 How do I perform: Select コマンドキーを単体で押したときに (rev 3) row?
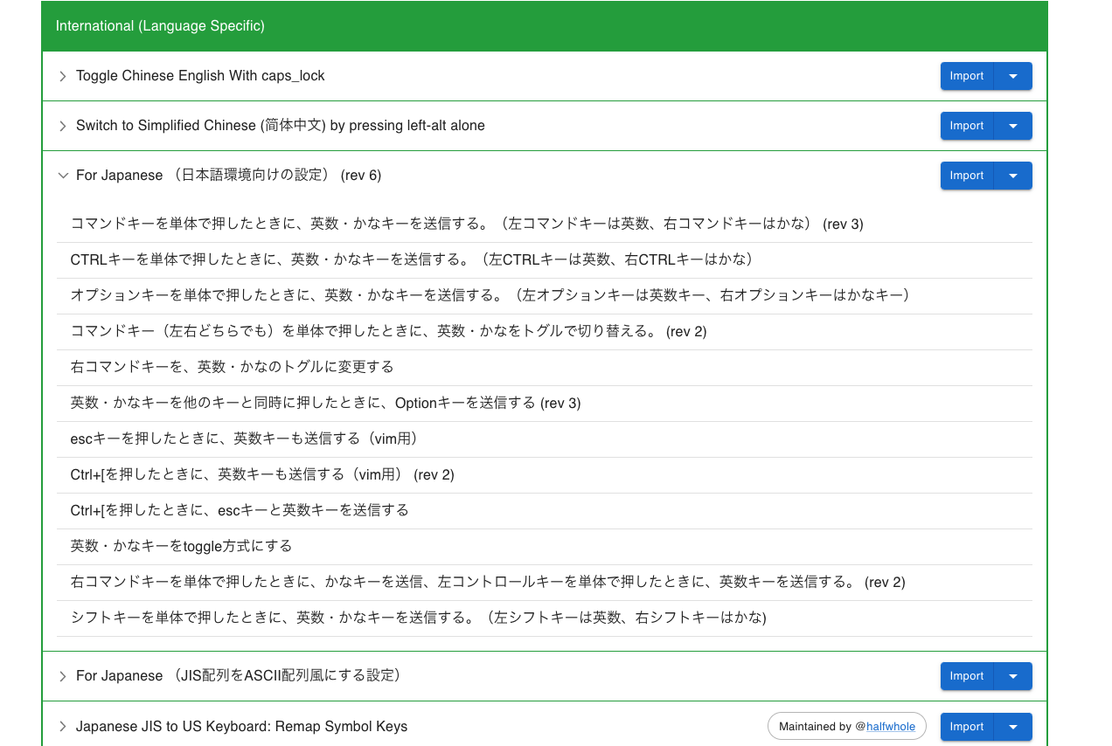pyautogui.click(x=545, y=224)
